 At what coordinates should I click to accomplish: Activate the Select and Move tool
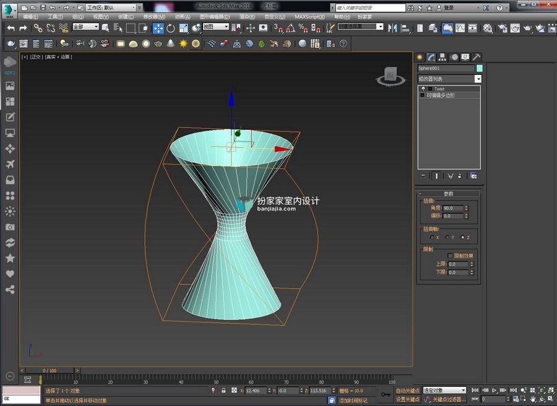[158, 28]
